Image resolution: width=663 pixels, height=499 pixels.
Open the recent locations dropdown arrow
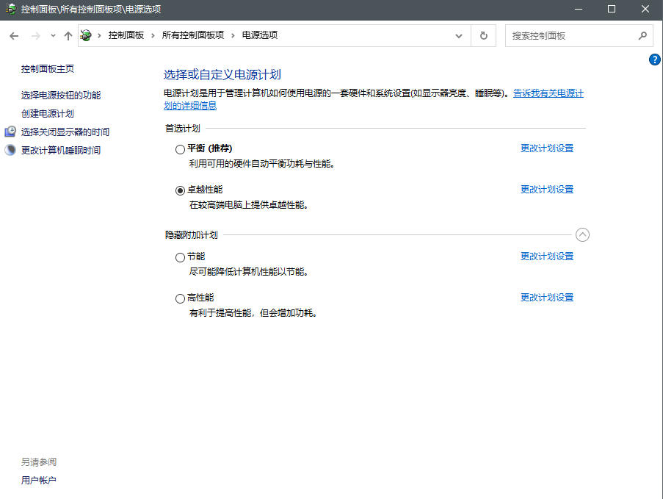pos(53,35)
